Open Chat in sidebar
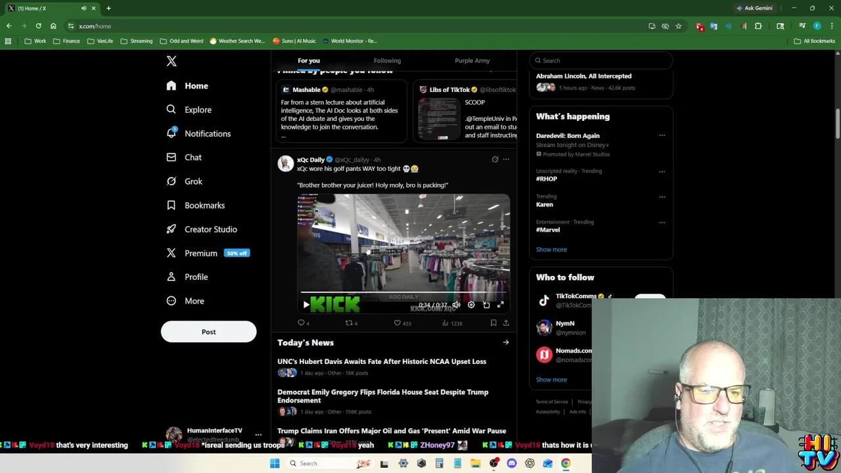Screen dimensions: 841x473 184,158
